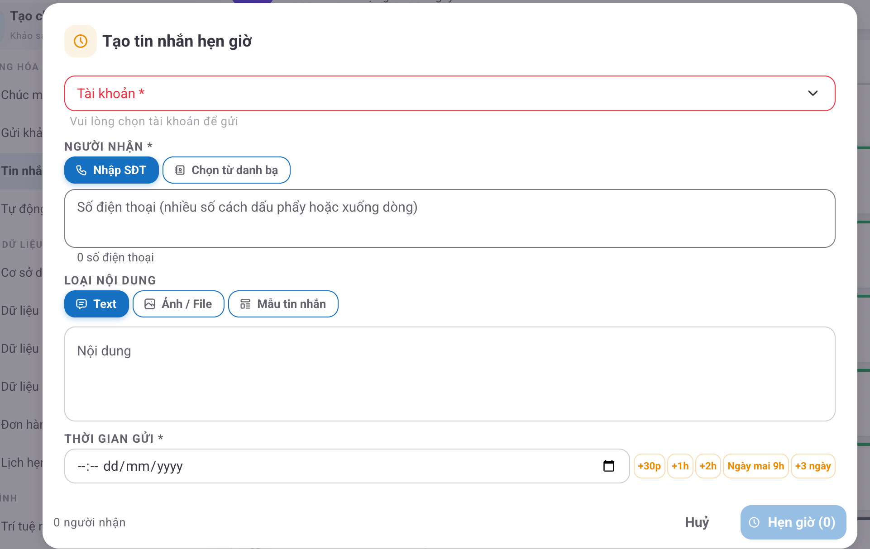The width and height of the screenshot is (870, 549).
Task: Click the Số điện thoại input field
Action: [449, 218]
